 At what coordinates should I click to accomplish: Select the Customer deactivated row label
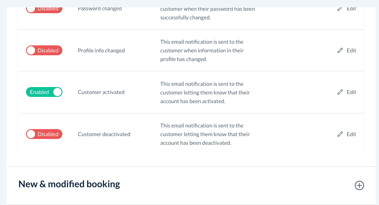click(104, 134)
